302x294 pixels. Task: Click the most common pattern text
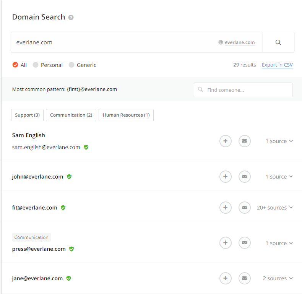pos(65,89)
